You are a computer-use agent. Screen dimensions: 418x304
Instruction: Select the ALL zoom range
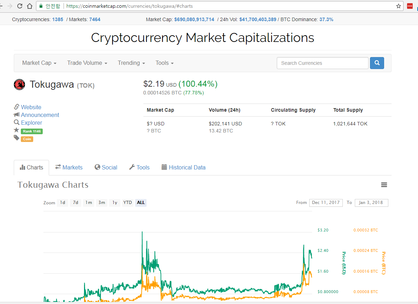click(141, 203)
